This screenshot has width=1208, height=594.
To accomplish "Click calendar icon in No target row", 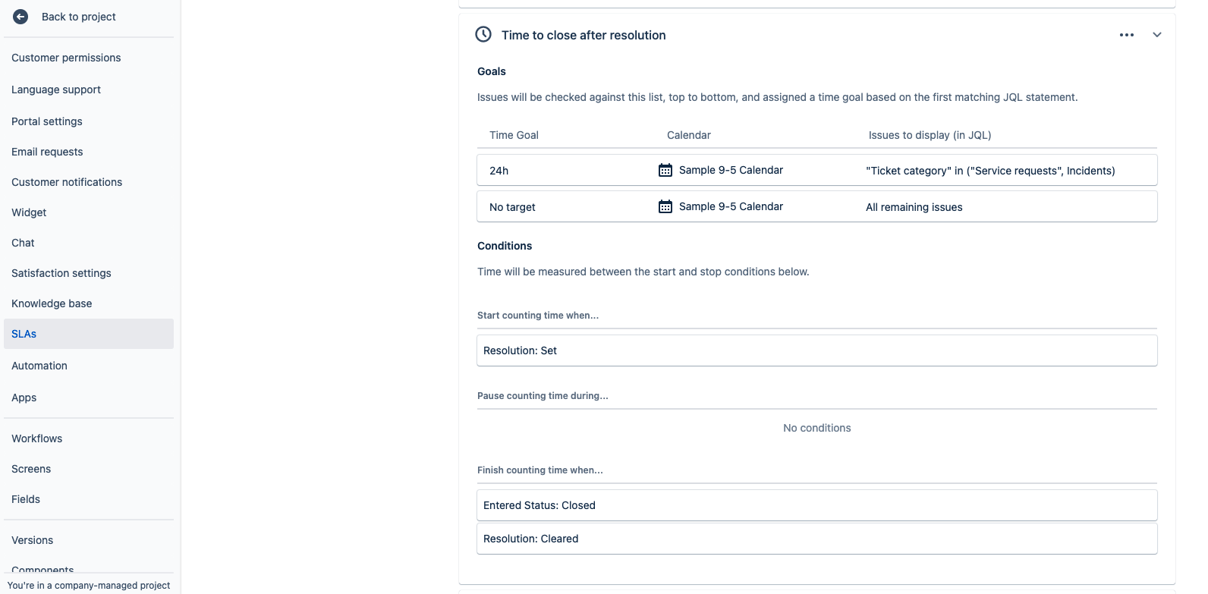I will [x=665, y=206].
